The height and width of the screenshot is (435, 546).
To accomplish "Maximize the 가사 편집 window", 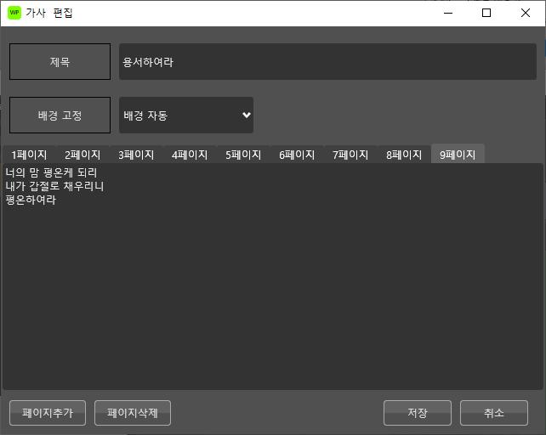I will coord(486,13).
